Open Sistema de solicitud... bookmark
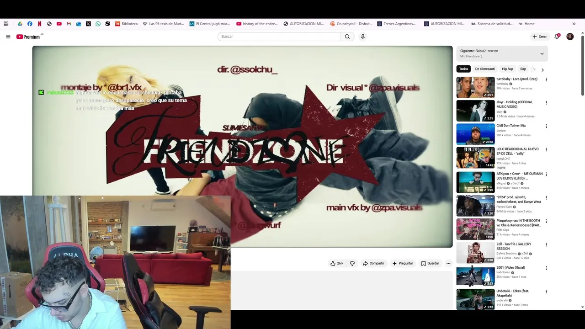 point(492,24)
